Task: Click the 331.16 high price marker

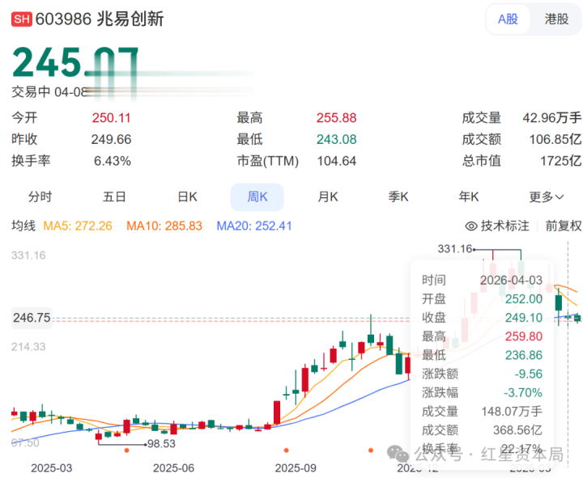Action: pos(455,249)
